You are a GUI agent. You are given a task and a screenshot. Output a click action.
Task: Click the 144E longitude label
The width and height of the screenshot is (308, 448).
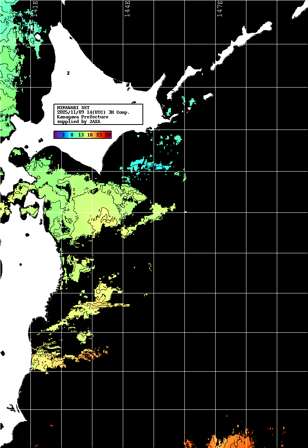[x=127, y=8]
